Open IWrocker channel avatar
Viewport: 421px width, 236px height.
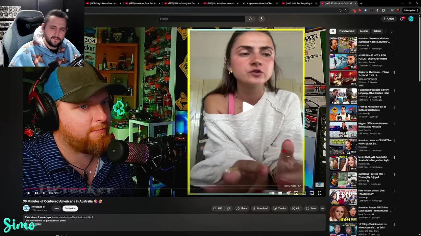click(26, 208)
